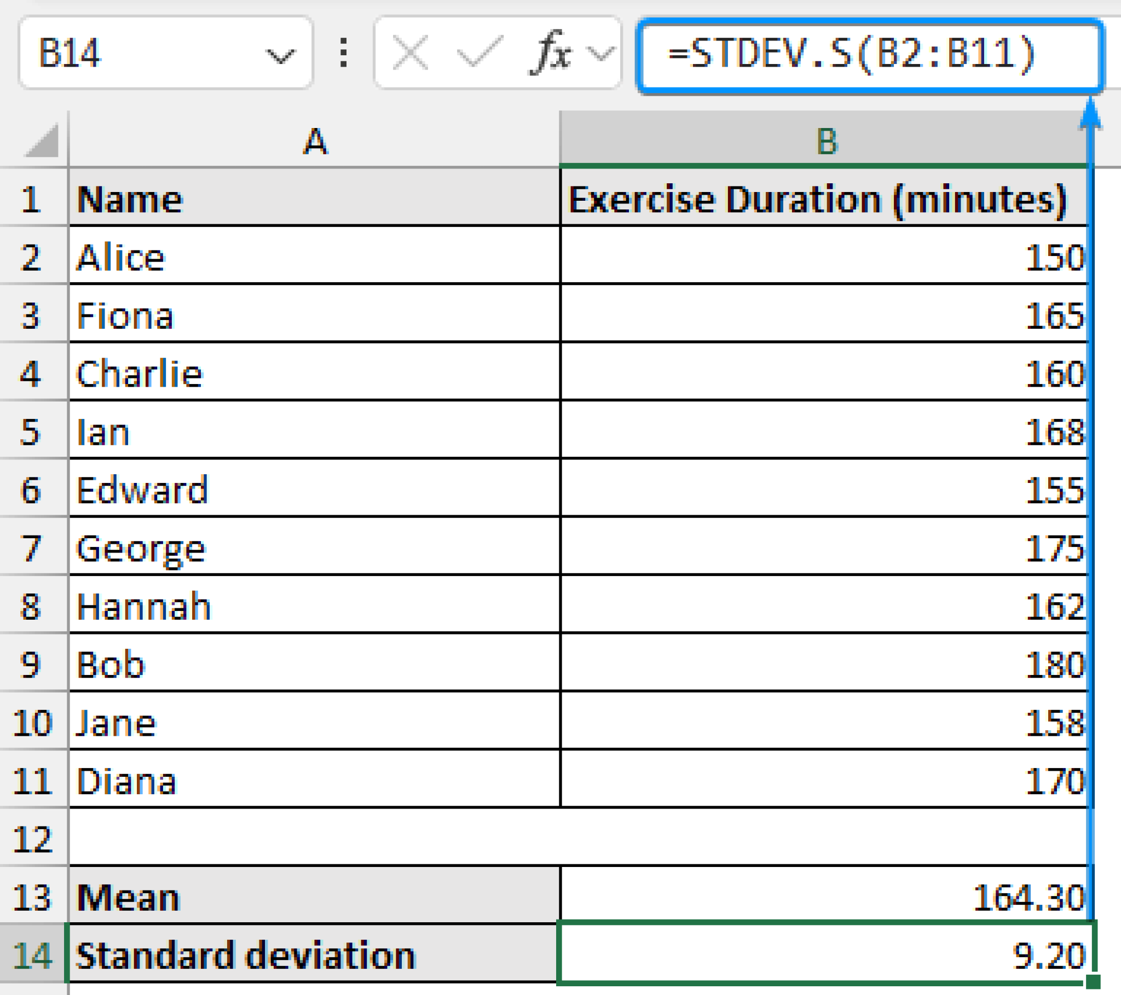Click 'Exercise Duration (minutes)' header cell
Image resolution: width=1121 pixels, height=995 pixels.
coord(824,197)
